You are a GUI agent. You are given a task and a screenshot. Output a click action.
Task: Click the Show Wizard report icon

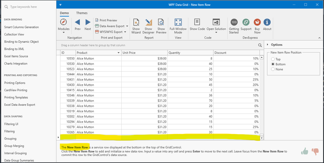136,23
